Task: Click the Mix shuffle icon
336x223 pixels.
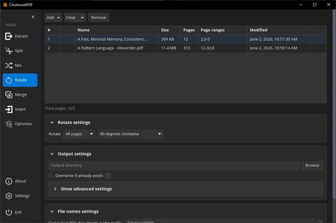Action: point(9,65)
